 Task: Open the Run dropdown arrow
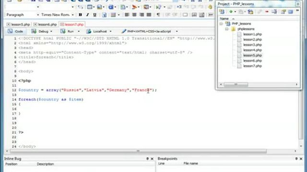pos(79,32)
